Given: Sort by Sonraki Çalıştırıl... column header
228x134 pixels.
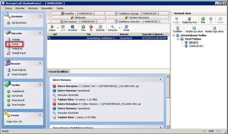Looking at the screenshot, I should click(x=154, y=34).
